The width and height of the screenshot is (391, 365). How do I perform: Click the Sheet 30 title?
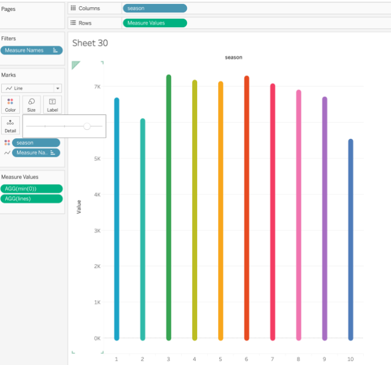point(90,43)
